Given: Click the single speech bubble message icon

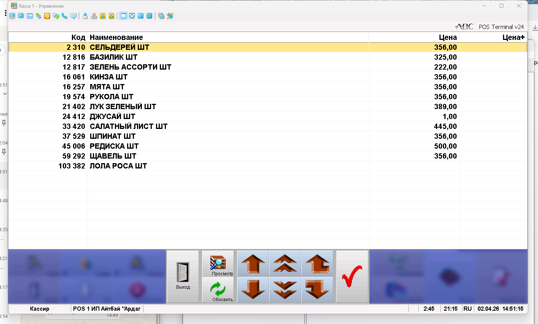Looking at the screenshot, I should (73, 16).
